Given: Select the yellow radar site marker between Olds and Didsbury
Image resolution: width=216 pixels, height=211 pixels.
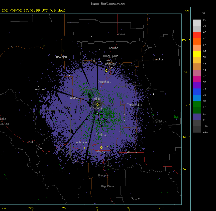Looking at the screenshot, I should (x=97, y=104).
